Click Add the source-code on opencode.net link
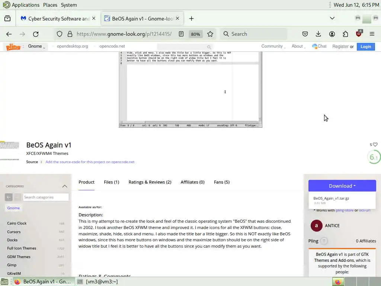 click(x=90, y=162)
